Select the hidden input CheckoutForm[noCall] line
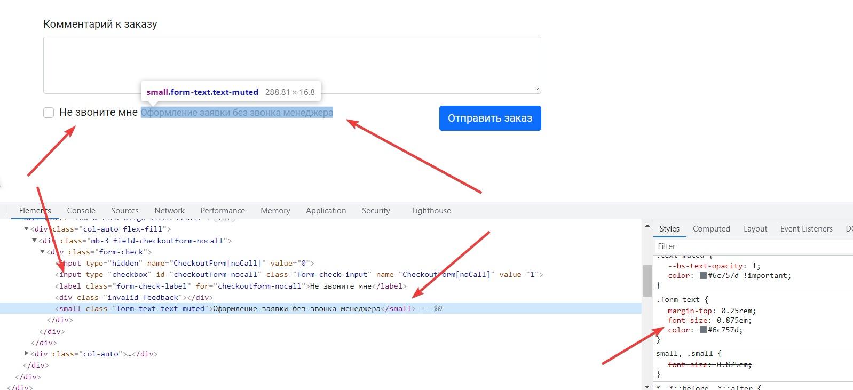Image resolution: width=853 pixels, height=390 pixels. coord(185,263)
